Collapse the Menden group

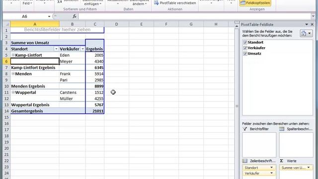(x=13, y=74)
